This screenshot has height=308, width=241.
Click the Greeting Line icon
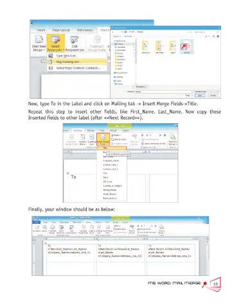(91, 140)
